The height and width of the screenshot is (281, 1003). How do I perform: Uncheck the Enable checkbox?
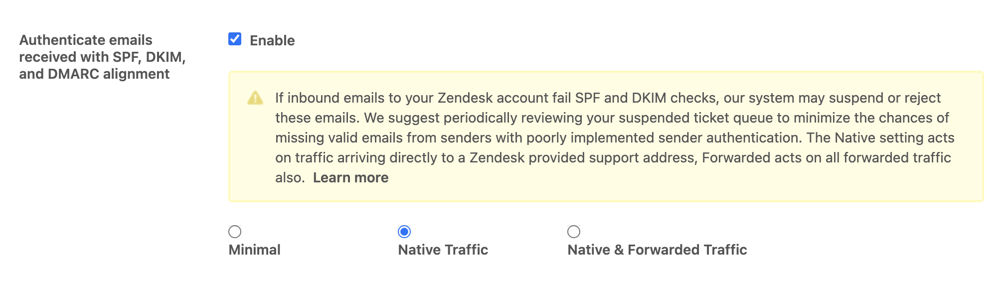pos(235,39)
